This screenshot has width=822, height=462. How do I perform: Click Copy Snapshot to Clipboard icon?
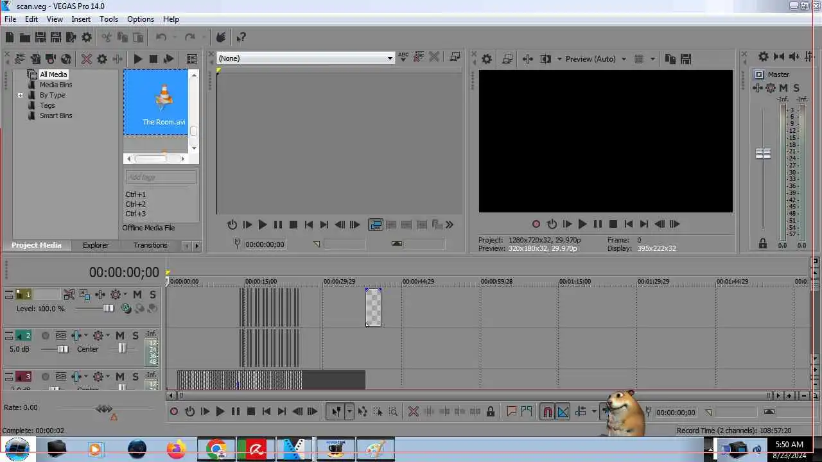click(x=670, y=58)
